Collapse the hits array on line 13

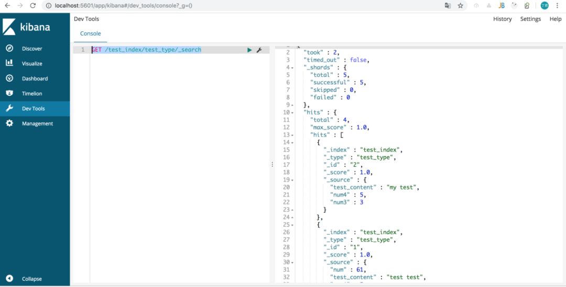pos(292,135)
